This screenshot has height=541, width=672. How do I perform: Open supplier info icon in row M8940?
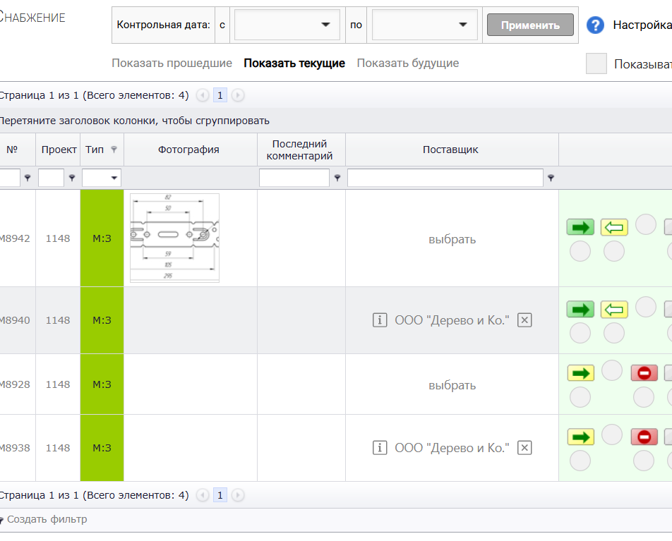coord(380,320)
